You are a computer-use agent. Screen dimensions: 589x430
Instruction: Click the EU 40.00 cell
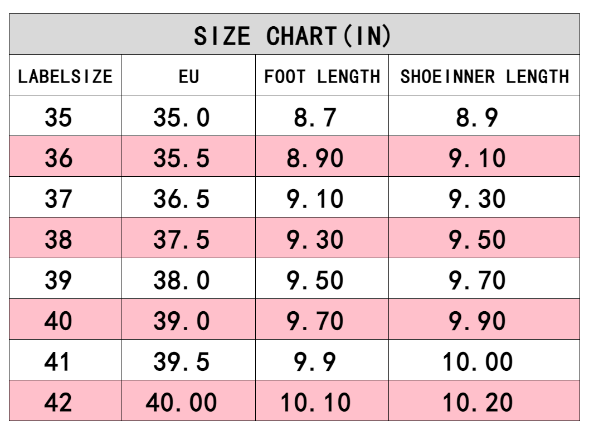click(x=182, y=402)
